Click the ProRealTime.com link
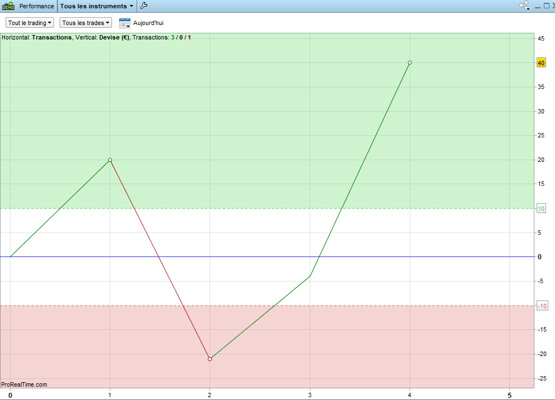The width and height of the screenshot is (555, 400). [24, 384]
